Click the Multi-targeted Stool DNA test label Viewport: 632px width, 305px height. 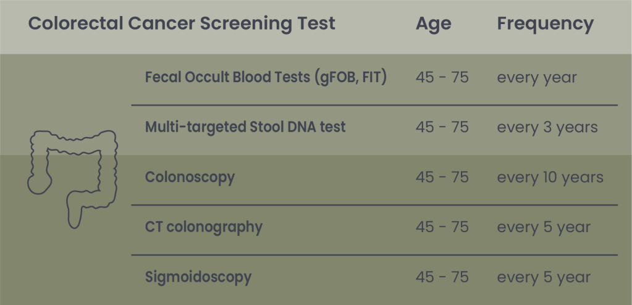click(x=245, y=127)
